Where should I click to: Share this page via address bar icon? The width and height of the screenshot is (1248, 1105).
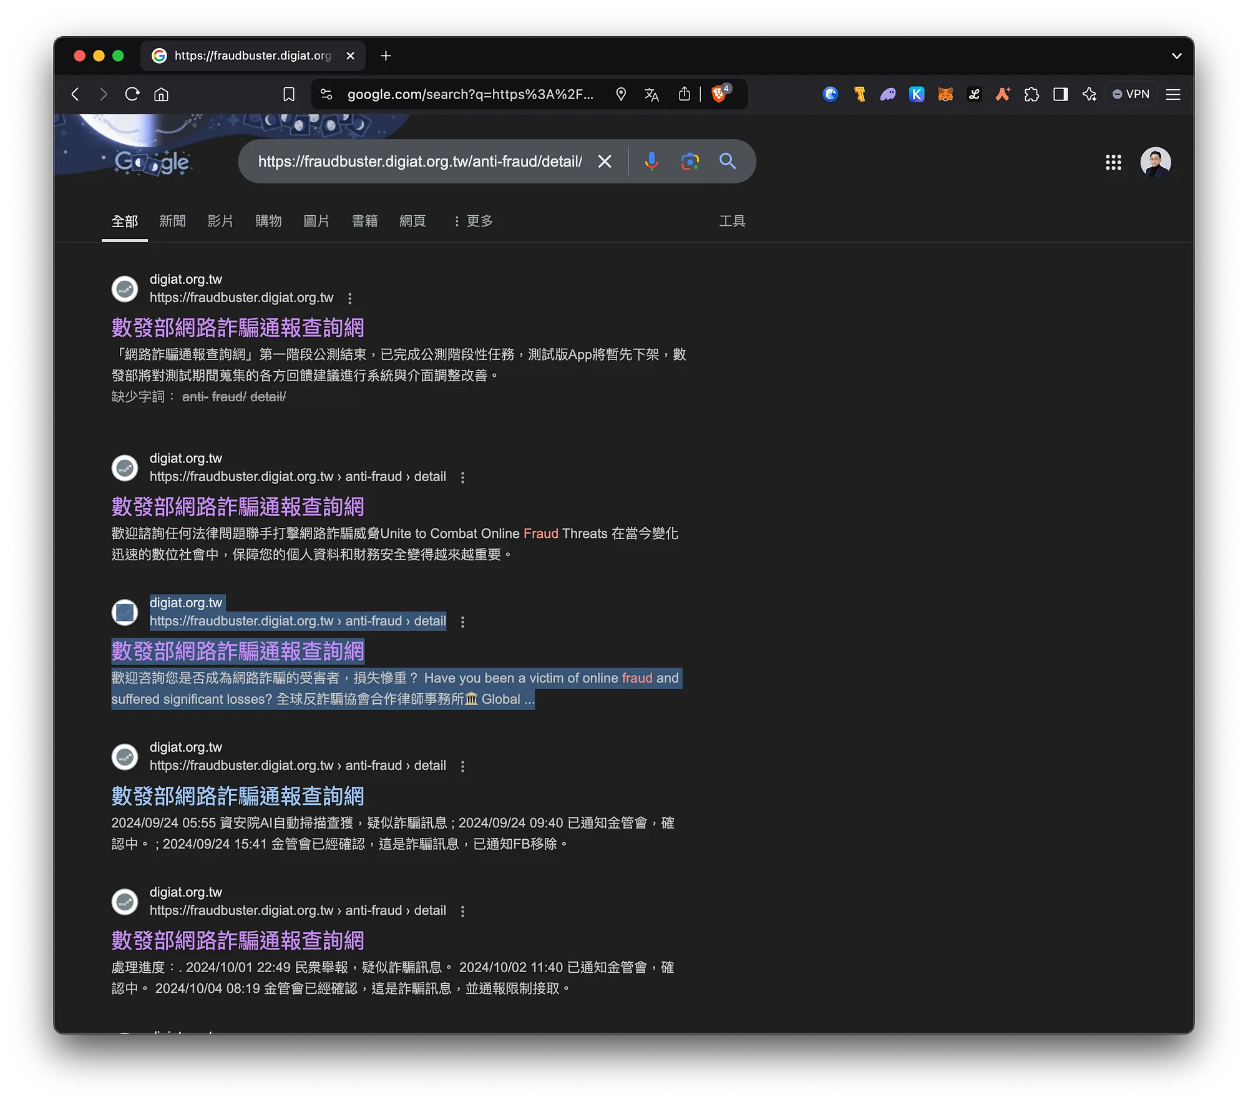(685, 94)
